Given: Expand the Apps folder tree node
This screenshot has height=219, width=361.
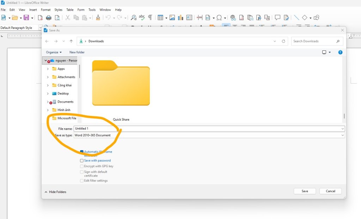Looking at the screenshot, I should (48, 69).
